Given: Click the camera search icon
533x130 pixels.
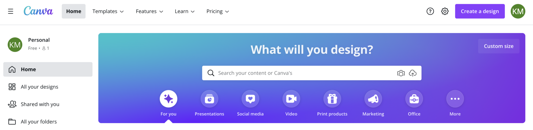Looking at the screenshot, I should 401,73.
